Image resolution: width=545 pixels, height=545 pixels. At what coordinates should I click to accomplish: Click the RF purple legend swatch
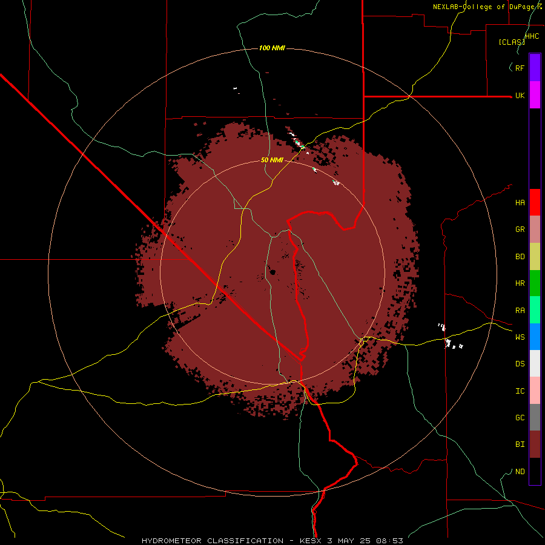click(535, 68)
